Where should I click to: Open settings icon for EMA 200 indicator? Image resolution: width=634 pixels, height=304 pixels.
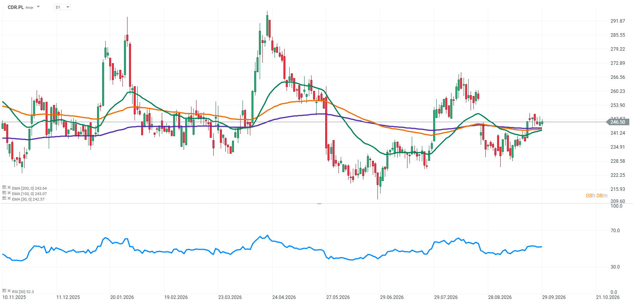pyautogui.click(x=4, y=187)
